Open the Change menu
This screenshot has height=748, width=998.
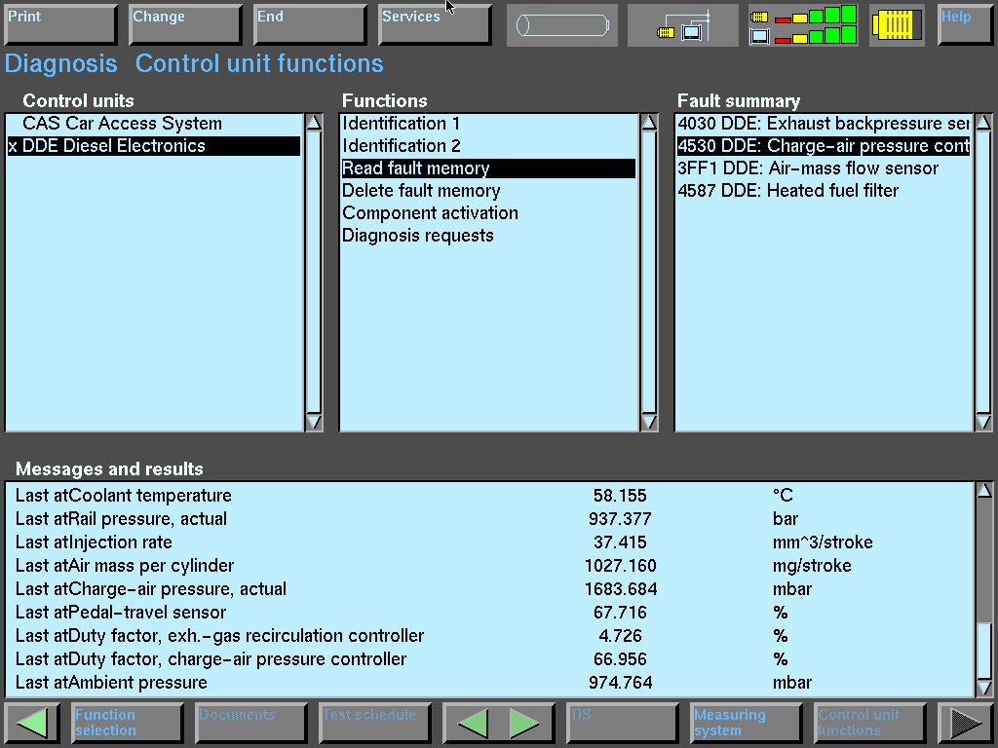[x=184, y=24]
